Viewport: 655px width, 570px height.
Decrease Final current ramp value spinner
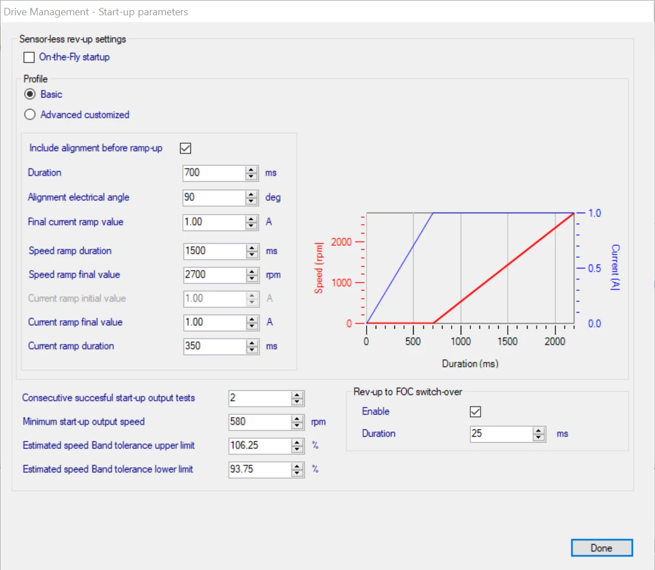(x=251, y=226)
